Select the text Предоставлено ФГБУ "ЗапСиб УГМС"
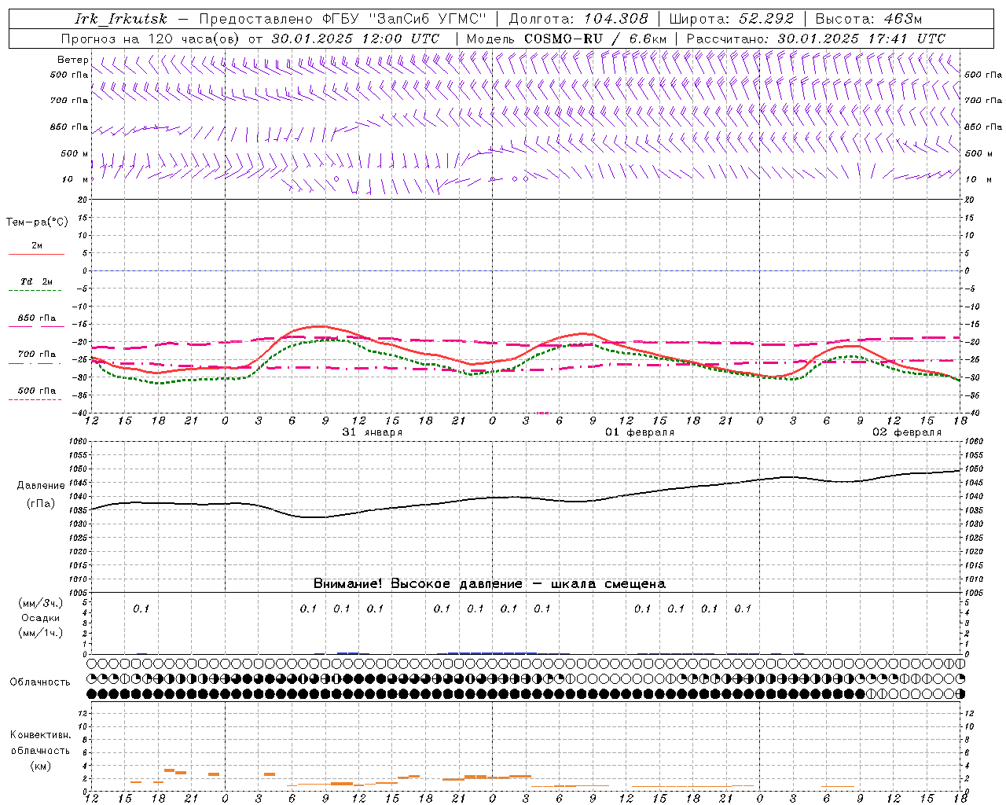 (x=343, y=19)
